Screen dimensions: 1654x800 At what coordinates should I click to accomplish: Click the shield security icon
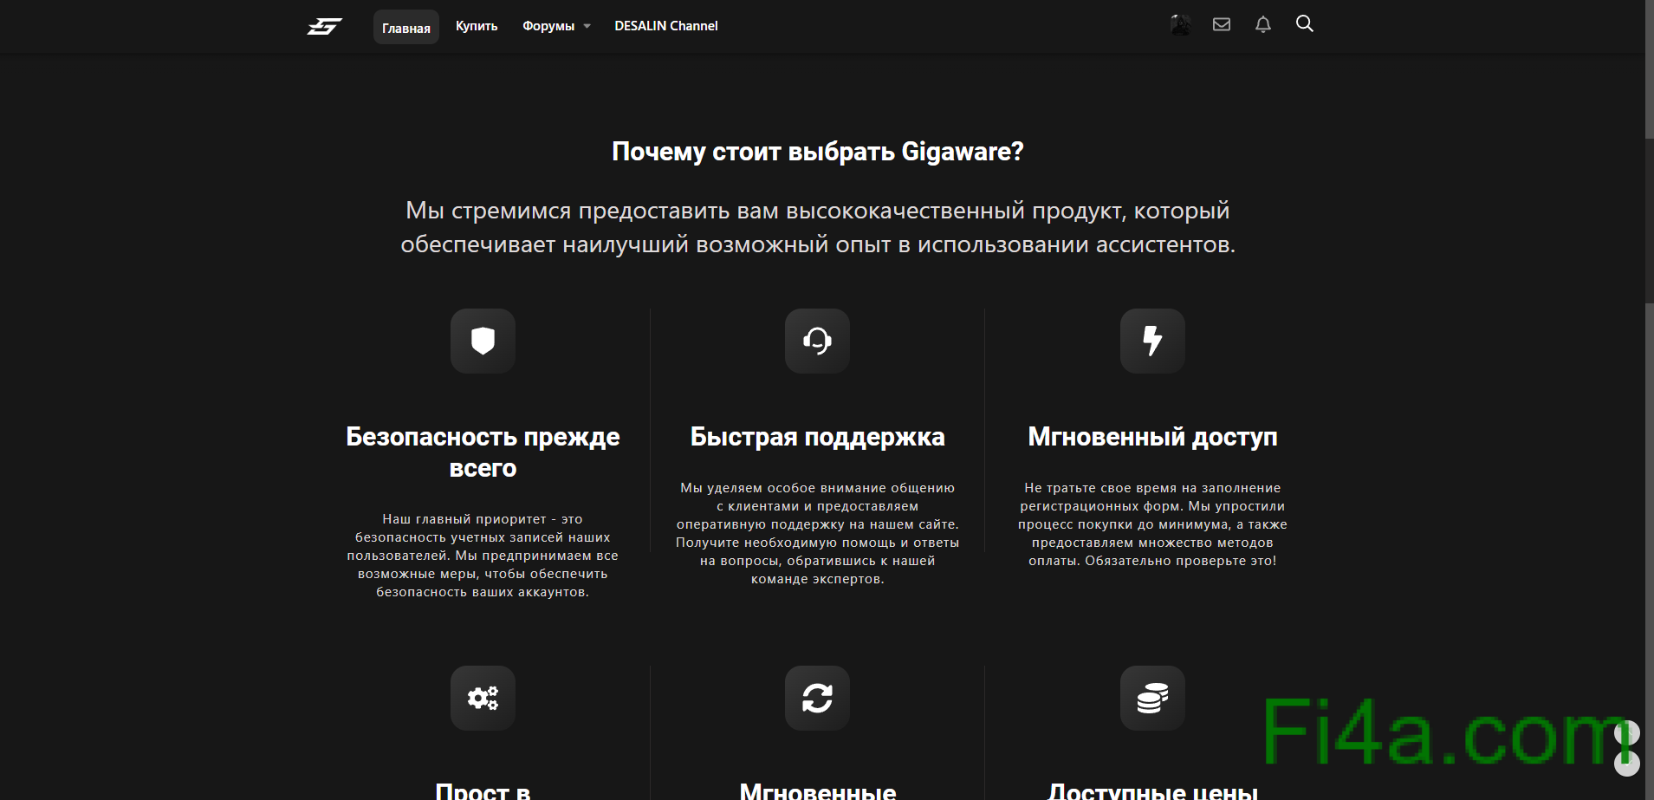tap(483, 341)
